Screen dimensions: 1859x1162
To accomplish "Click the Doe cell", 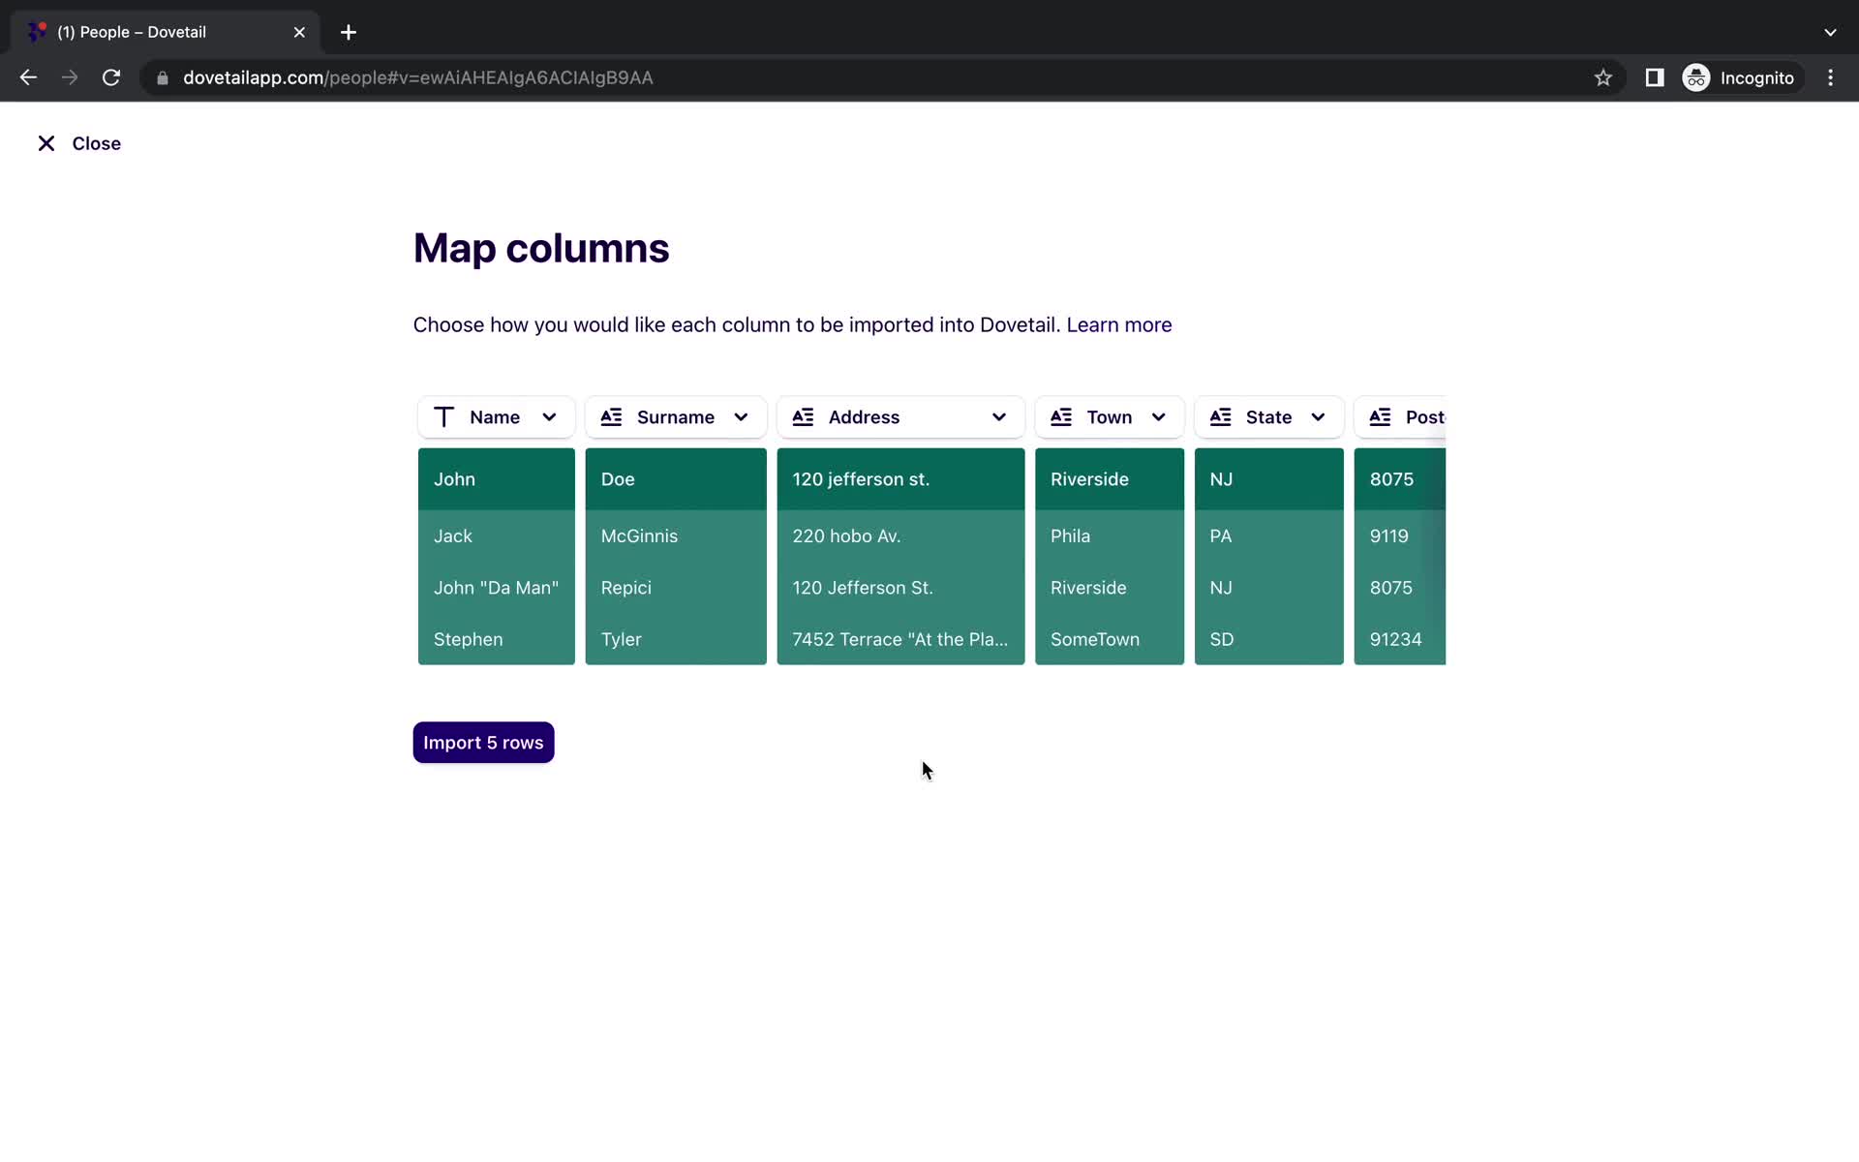I will [676, 479].
